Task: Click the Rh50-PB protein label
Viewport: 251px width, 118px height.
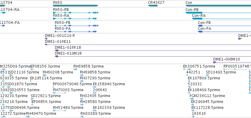Action: tap(63, 23)
